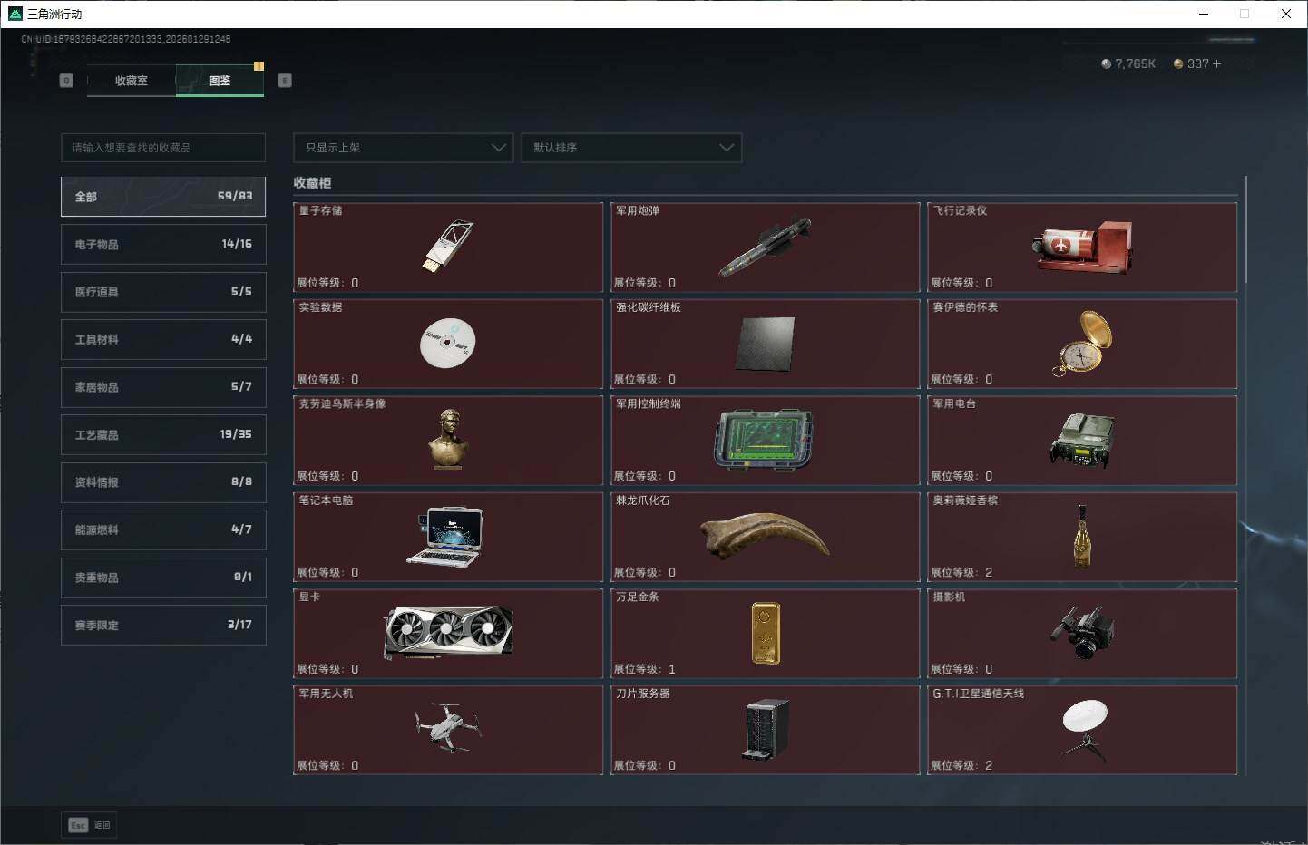The image size is (1308, 845).
Task: Open the 只显示上架 filter dropdown
Action: click(404, 148)
